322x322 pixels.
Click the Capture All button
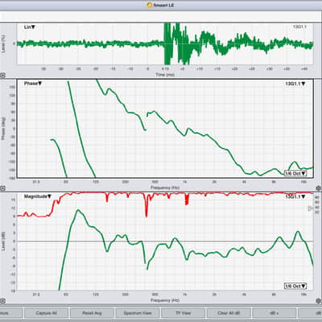(46, 313)
